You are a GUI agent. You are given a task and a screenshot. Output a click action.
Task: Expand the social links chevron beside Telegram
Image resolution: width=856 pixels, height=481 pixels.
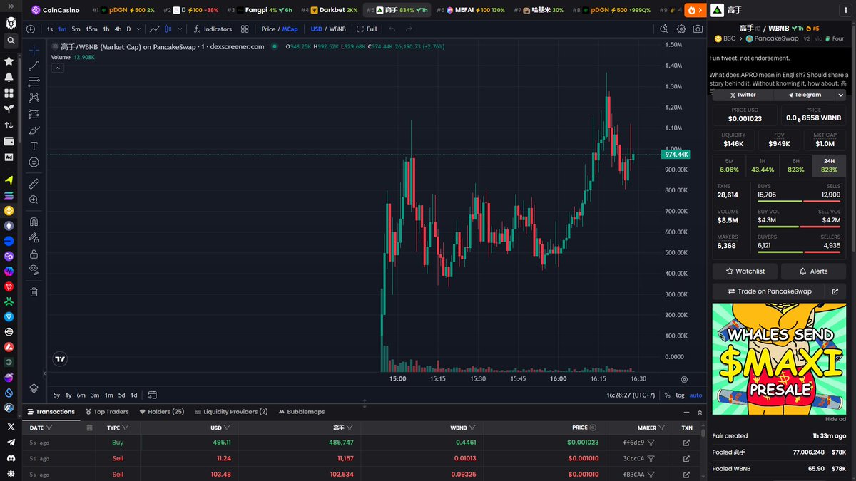tap(840, 95)
